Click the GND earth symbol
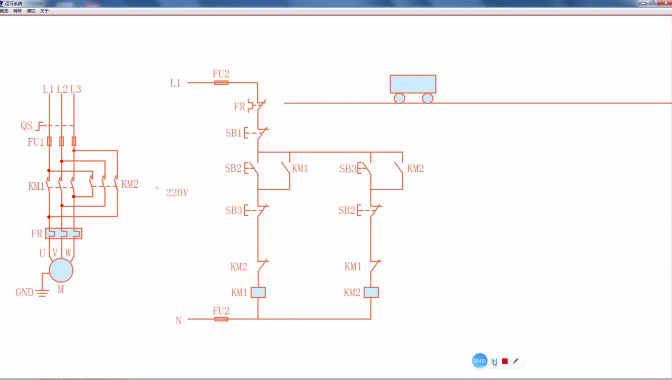 click(42, 293)
